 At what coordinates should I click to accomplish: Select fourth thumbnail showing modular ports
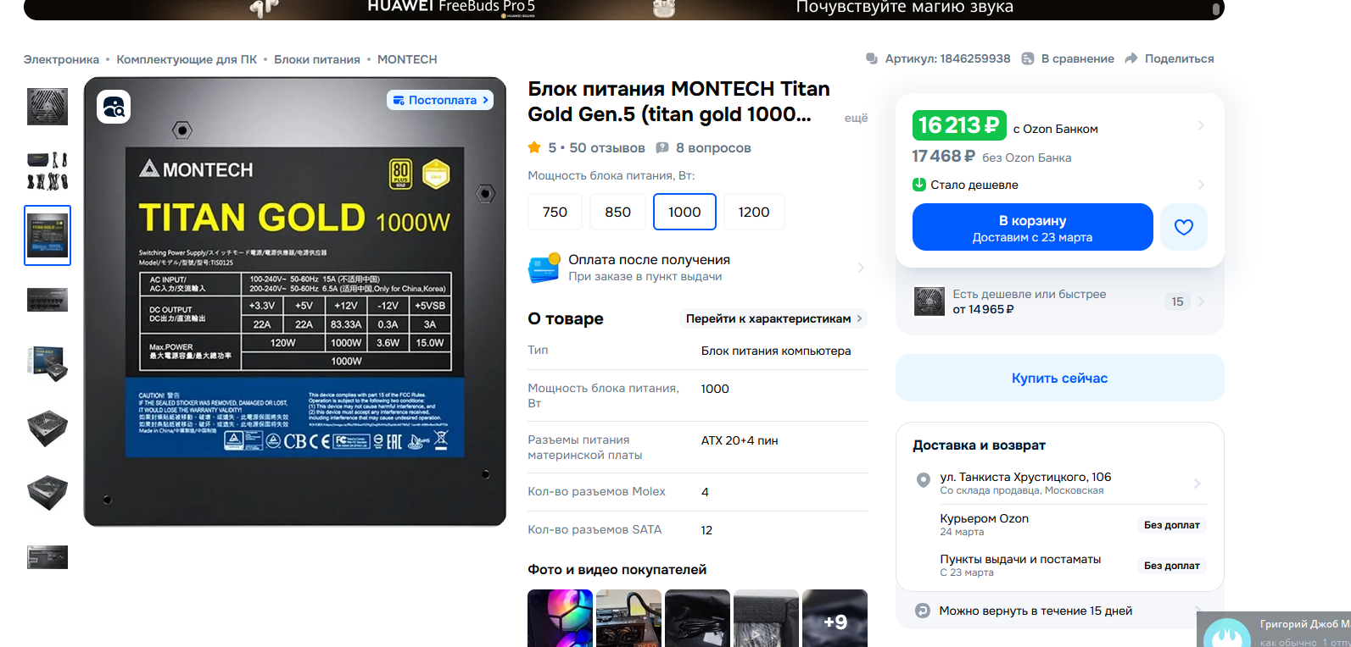[x=47, y=300]
